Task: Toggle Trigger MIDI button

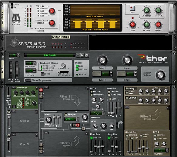Action: point(77,66)
